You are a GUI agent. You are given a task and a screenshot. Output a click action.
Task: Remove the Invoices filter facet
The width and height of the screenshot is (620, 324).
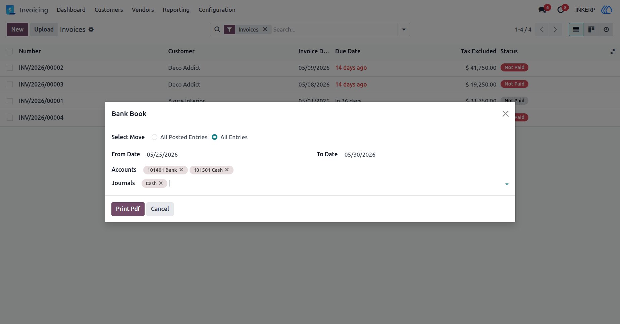pos(265,29)
